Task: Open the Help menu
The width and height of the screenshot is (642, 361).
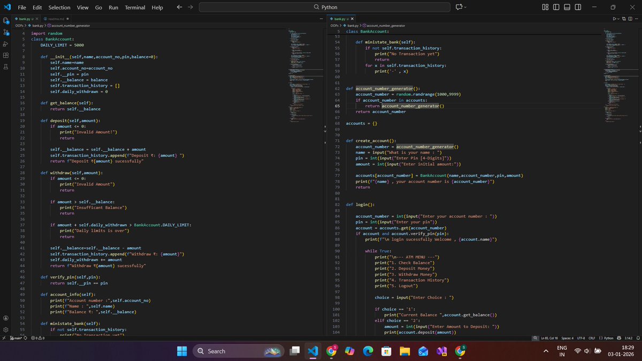Action: 157,7
